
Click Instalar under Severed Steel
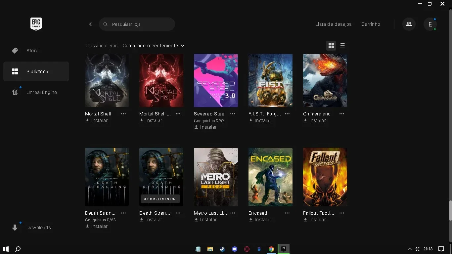coord(205,127)
